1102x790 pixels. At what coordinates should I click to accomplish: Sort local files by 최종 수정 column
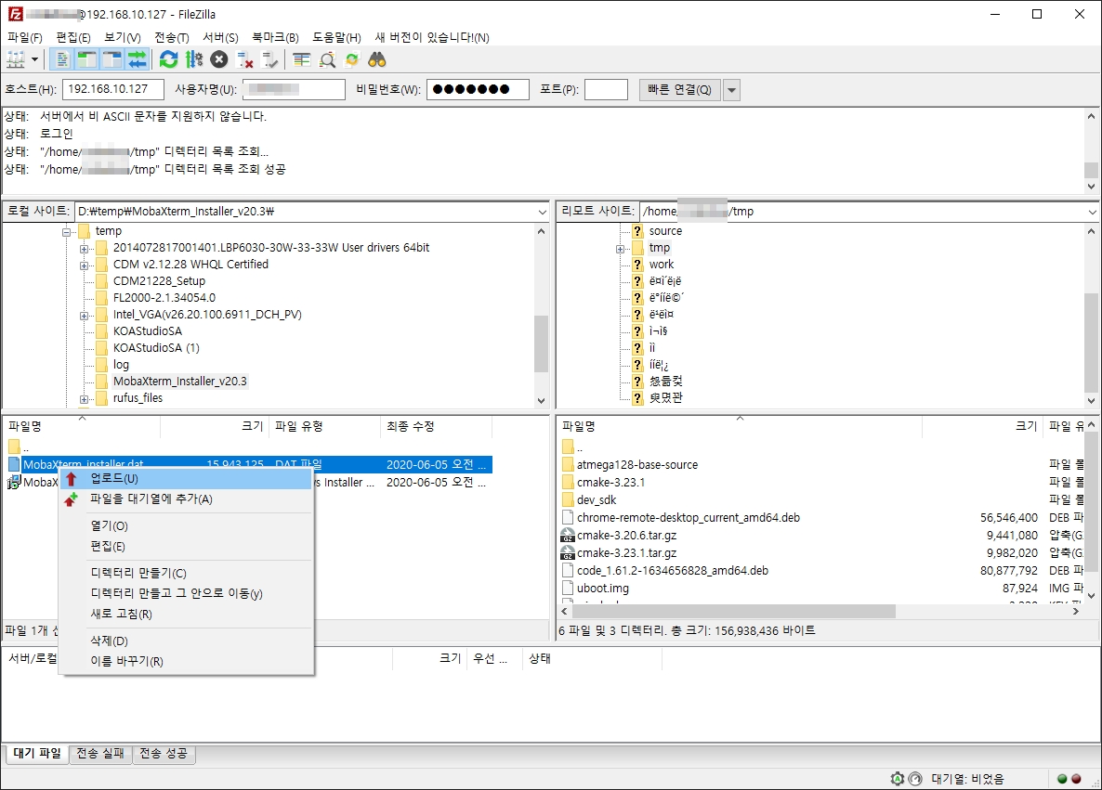pos(436,426)
